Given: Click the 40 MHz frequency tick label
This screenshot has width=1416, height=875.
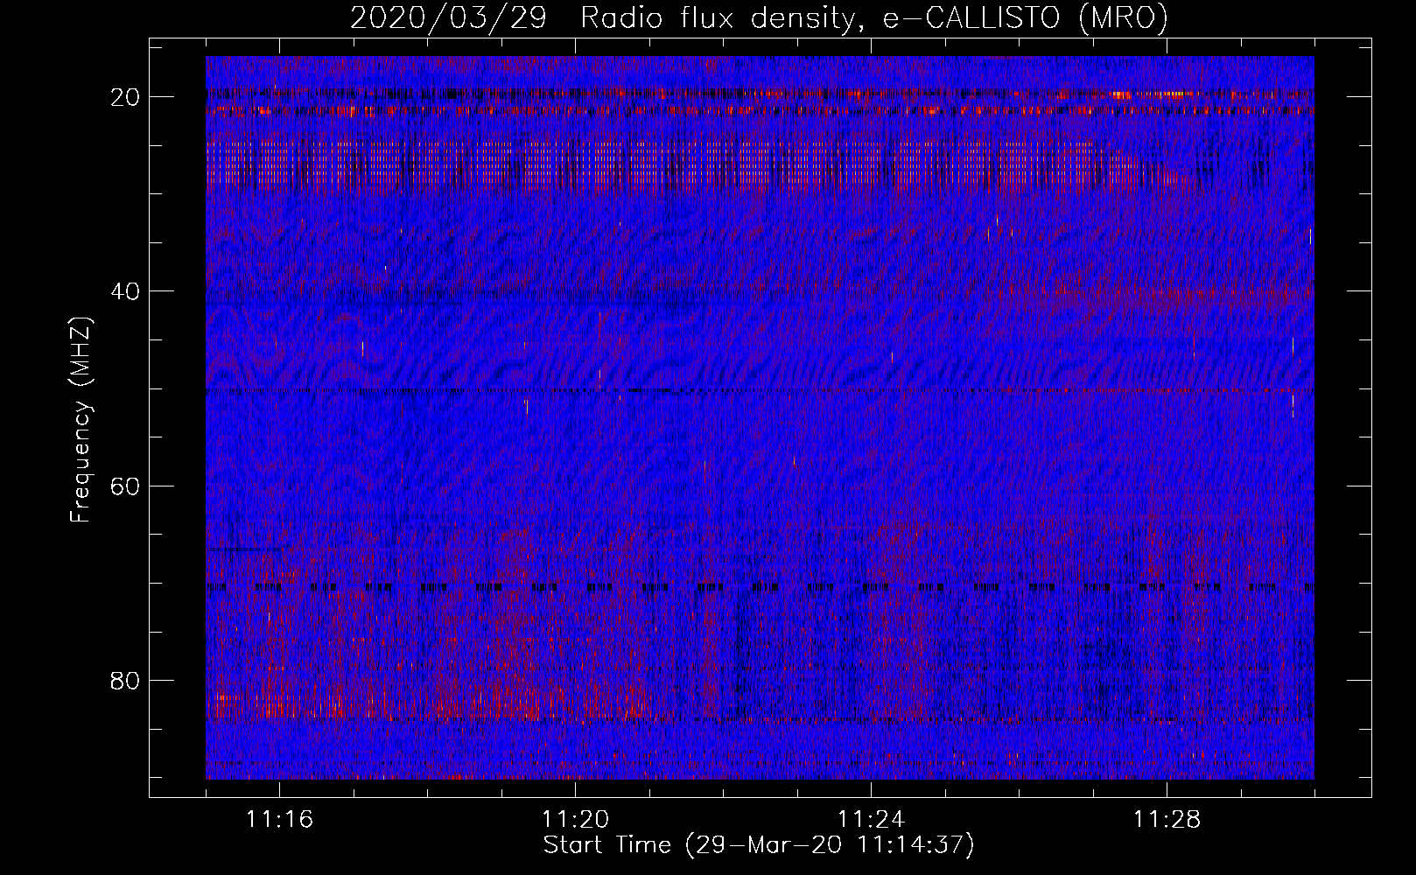Looking at the screenshot, I should [126, 291].
